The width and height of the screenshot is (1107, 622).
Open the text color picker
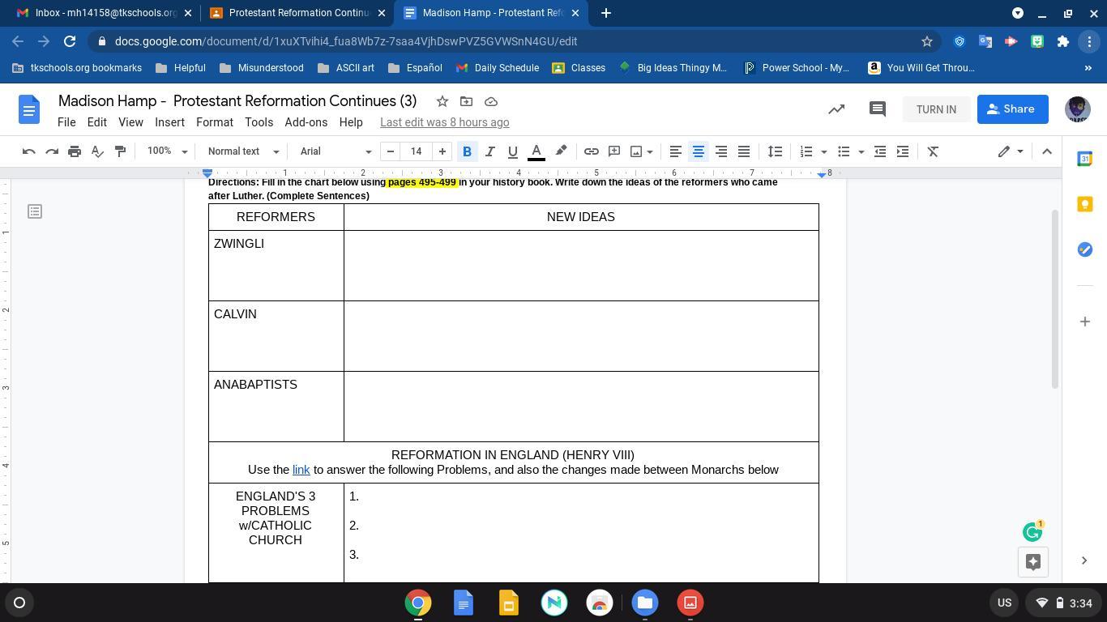pos(536,151)
